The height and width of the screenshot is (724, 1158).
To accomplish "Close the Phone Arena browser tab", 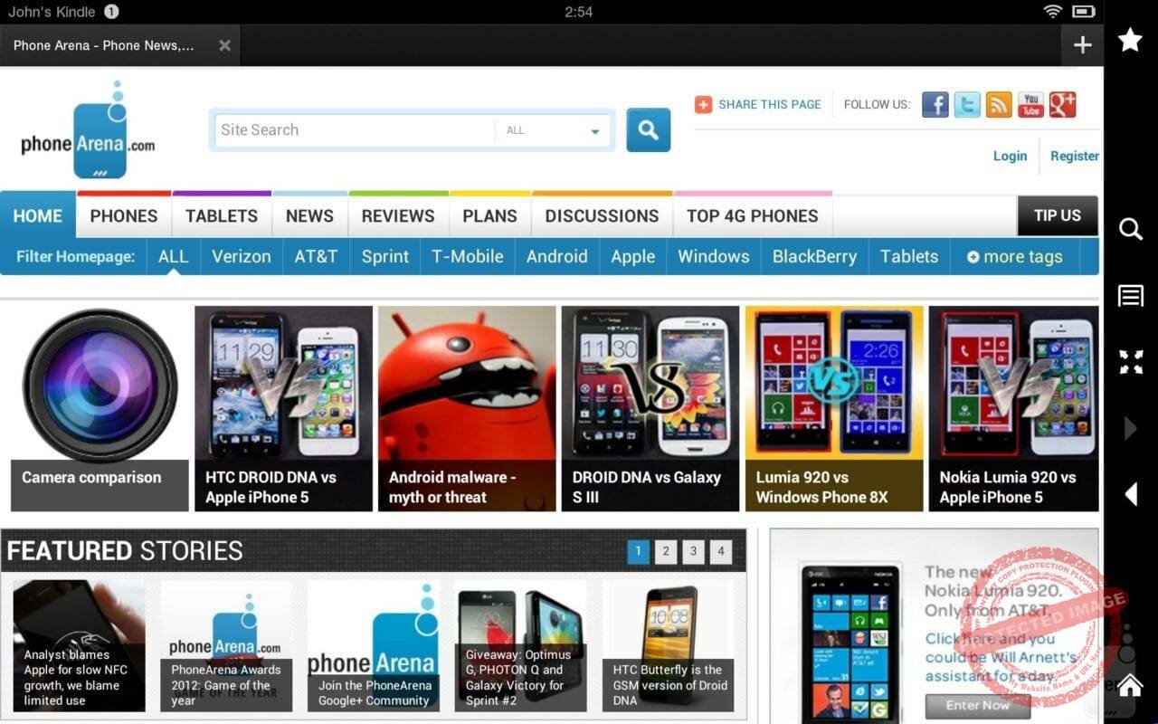I will tap(224, 45).
